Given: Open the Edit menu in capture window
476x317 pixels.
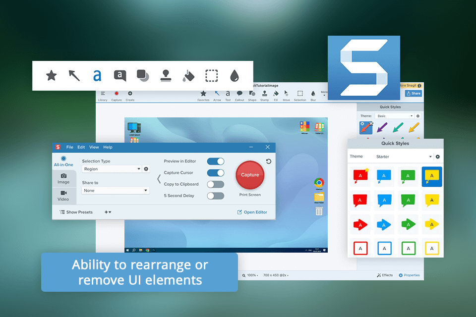Looking at the screenshot, I should pos(81,147).
